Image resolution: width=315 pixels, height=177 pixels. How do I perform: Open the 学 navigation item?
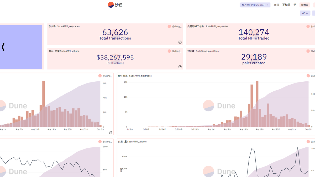(295, 5)
